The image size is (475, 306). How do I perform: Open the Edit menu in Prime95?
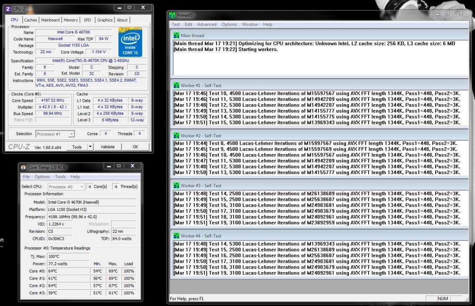188,24
